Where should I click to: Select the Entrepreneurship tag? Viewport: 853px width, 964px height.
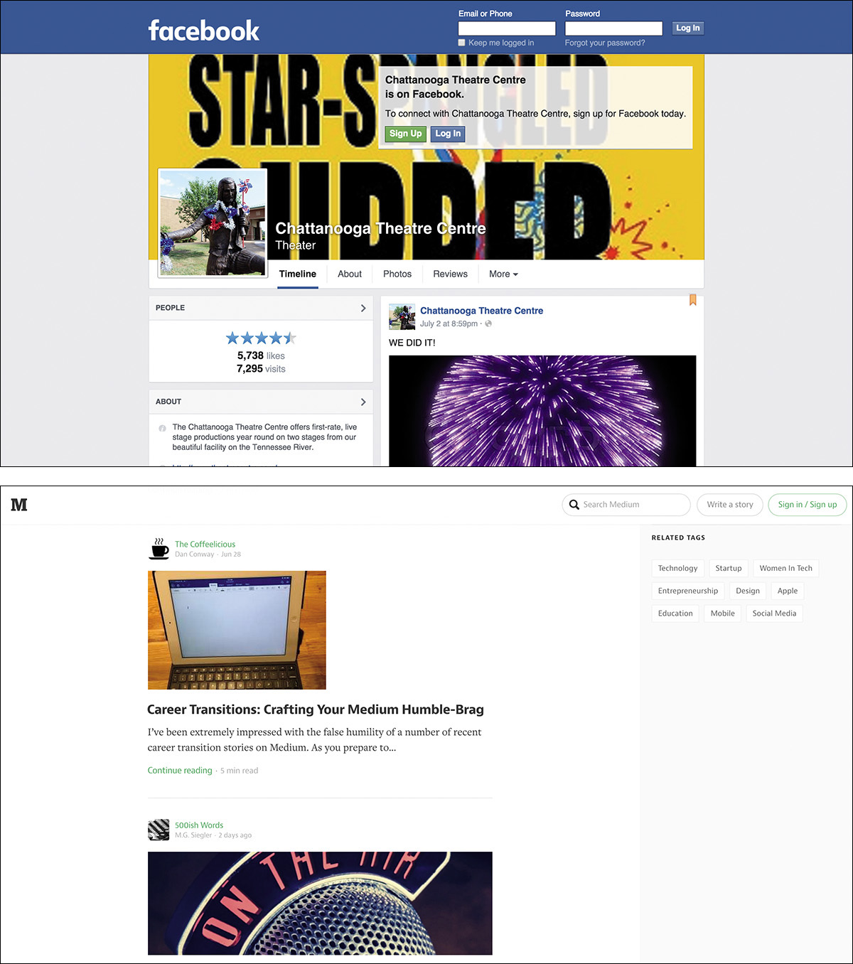tap(688, 591)
